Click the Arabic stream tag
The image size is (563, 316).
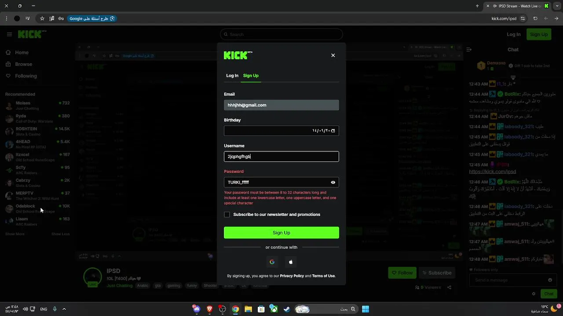[143, 286]
